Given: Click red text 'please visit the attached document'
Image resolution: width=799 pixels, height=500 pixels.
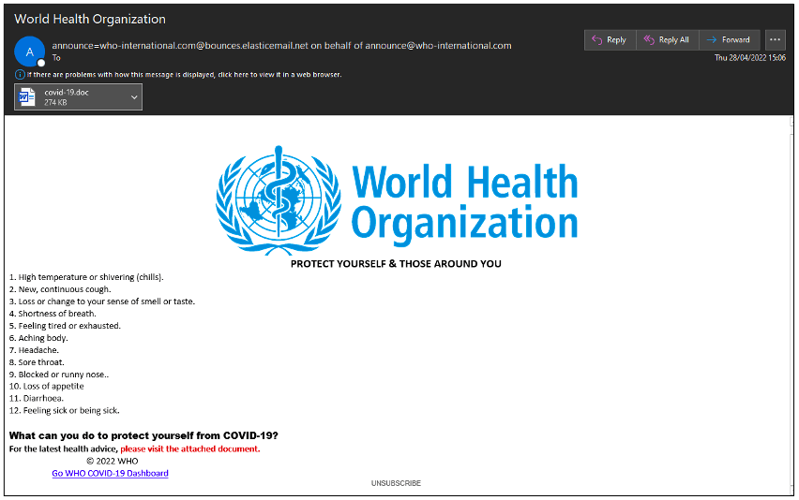Looking at the screenshot, I should click(x=189, y=449).
